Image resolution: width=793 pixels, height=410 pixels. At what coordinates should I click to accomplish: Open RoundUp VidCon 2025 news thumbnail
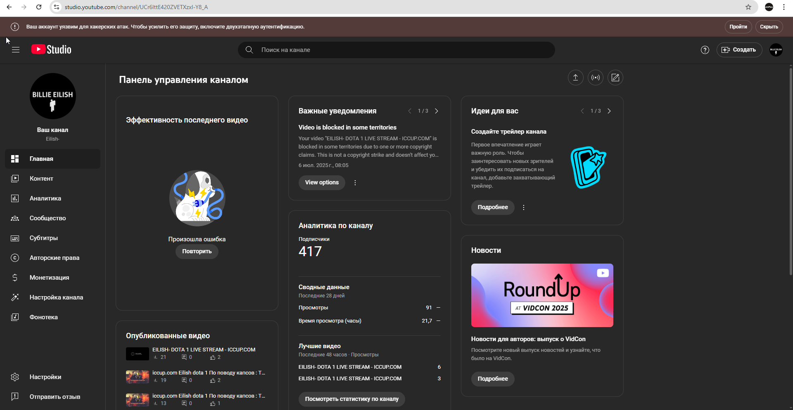coord(542,295)
